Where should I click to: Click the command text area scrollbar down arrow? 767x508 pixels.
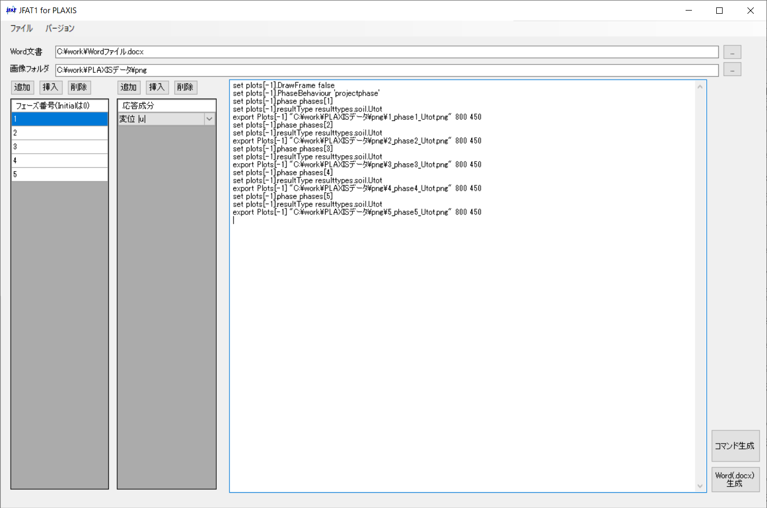tap(700, 486)
